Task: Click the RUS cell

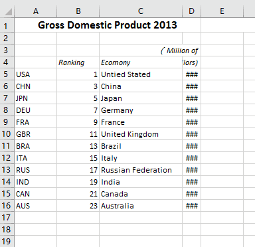Action: (x=36, y=170)
